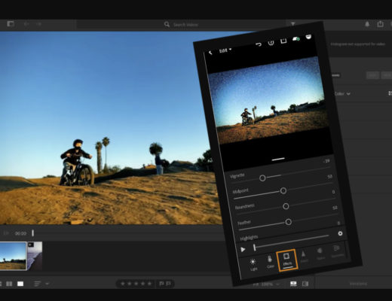Click the Vignette slider handle
This screenshot has height=301, width=392.
(x=262, y=178)
